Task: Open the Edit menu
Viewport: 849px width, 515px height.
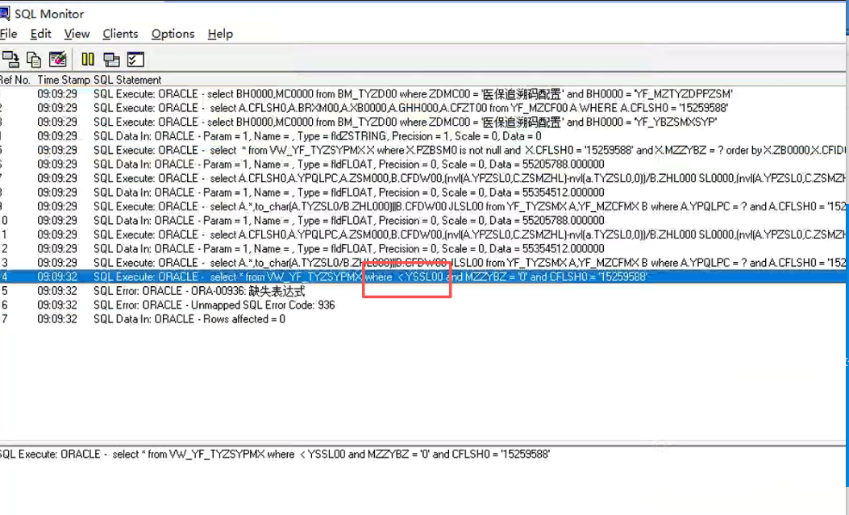Action: pos(40,34)
